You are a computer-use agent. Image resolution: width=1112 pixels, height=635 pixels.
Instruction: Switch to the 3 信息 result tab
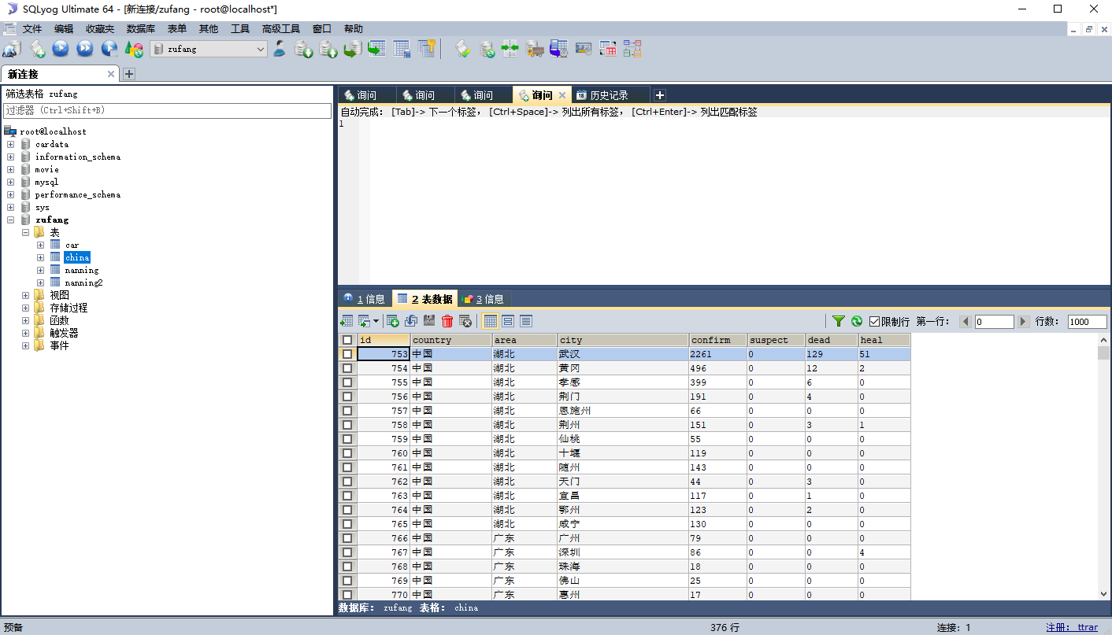click(x=484, y=299)
